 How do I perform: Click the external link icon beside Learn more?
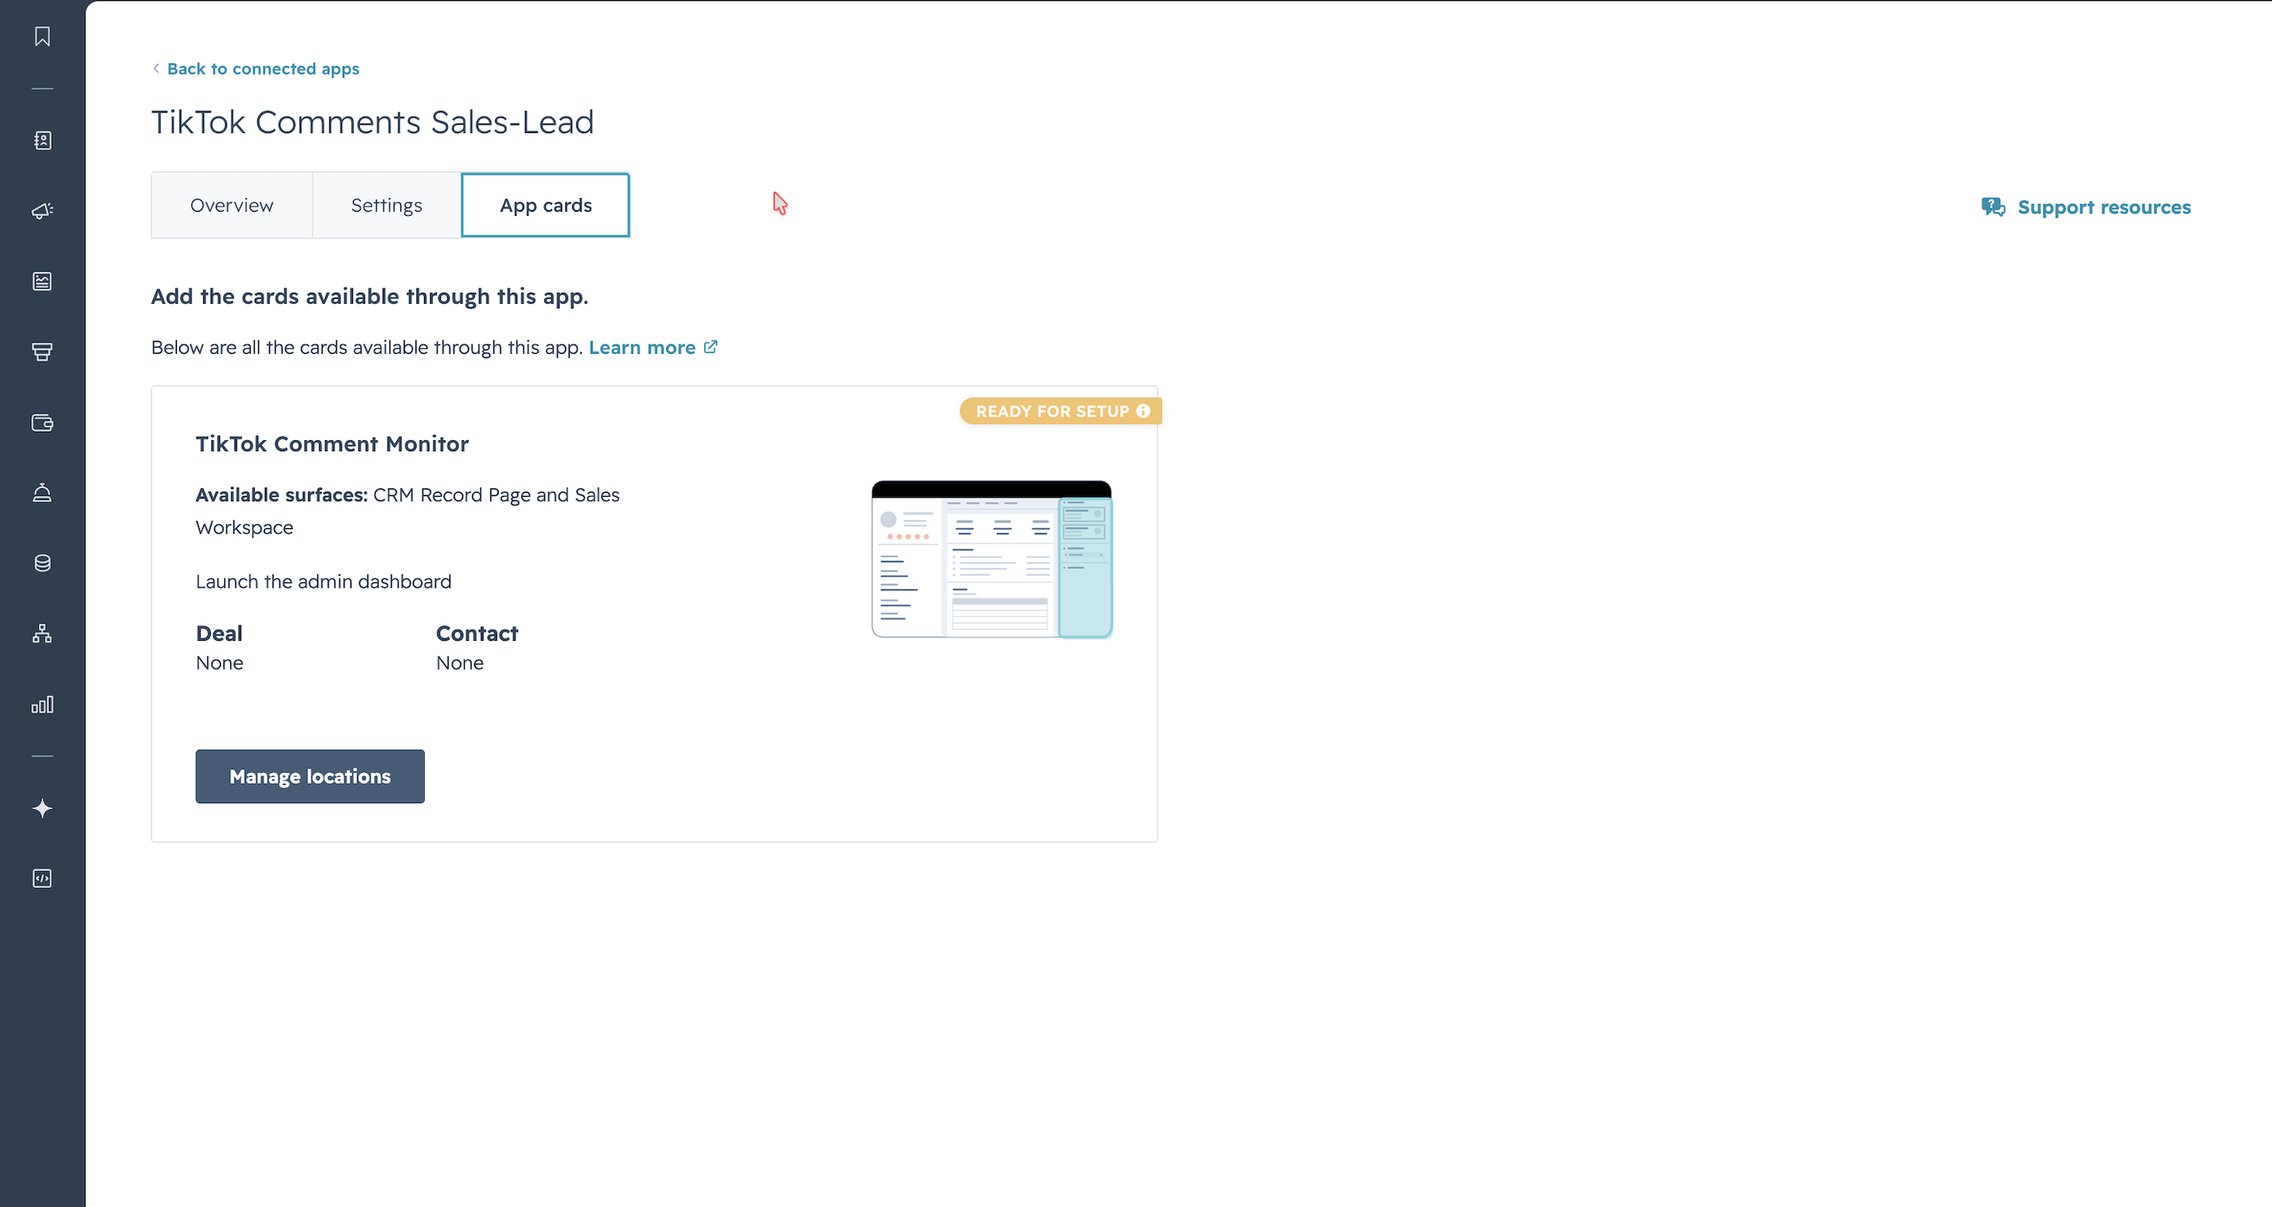(x=711, y=347)
